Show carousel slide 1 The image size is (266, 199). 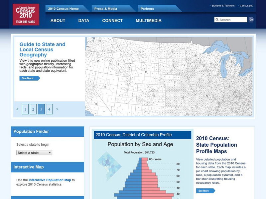[x=25, y=109]
